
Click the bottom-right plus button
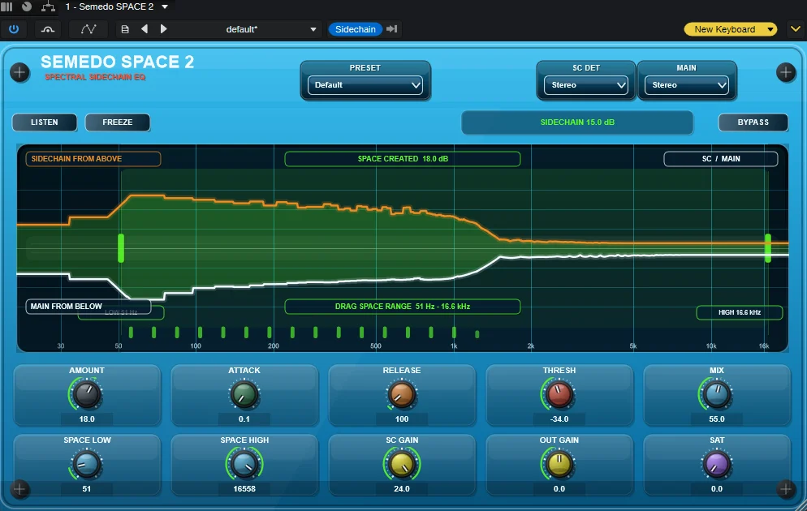click(785, 489)
